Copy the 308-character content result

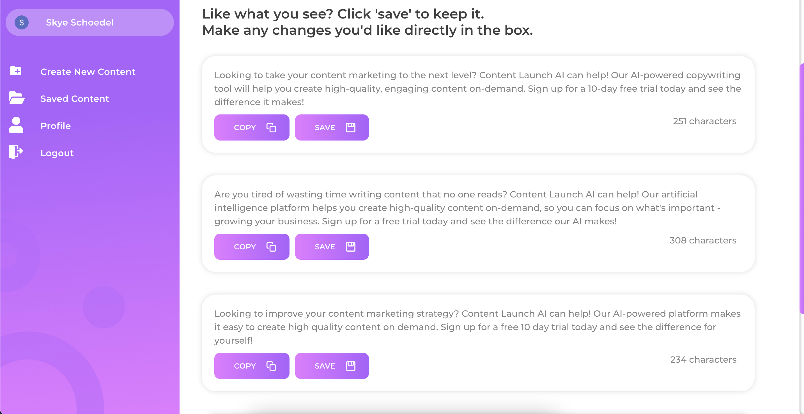[x=252, y=247]
